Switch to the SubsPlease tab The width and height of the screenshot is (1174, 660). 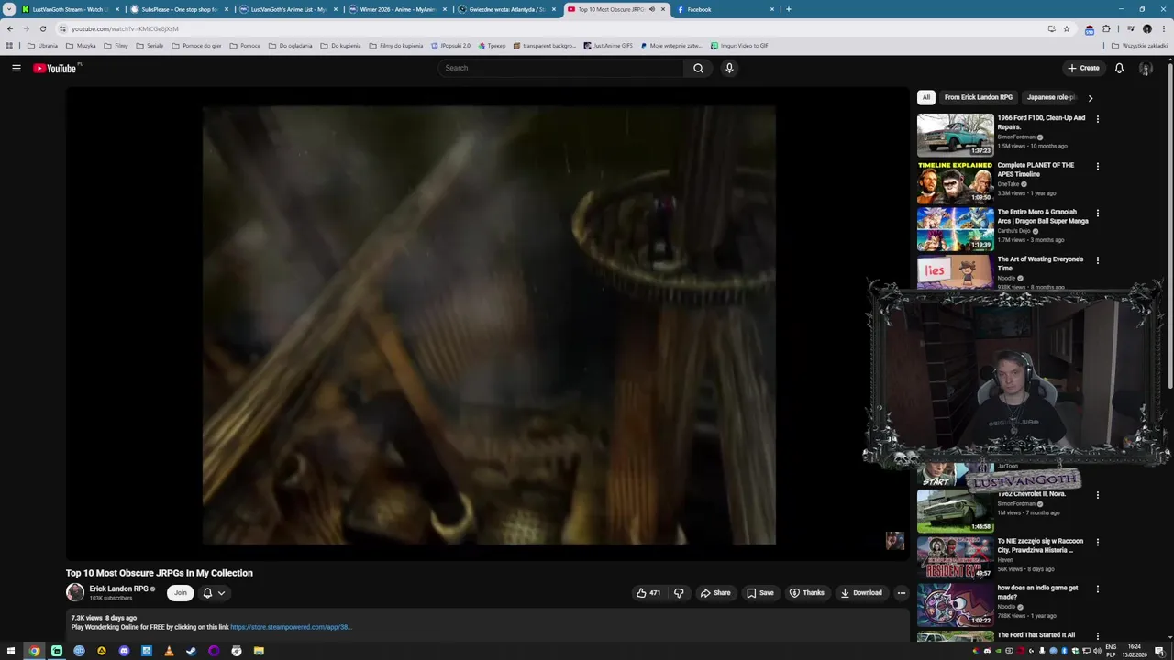click(x=180, y=9)
